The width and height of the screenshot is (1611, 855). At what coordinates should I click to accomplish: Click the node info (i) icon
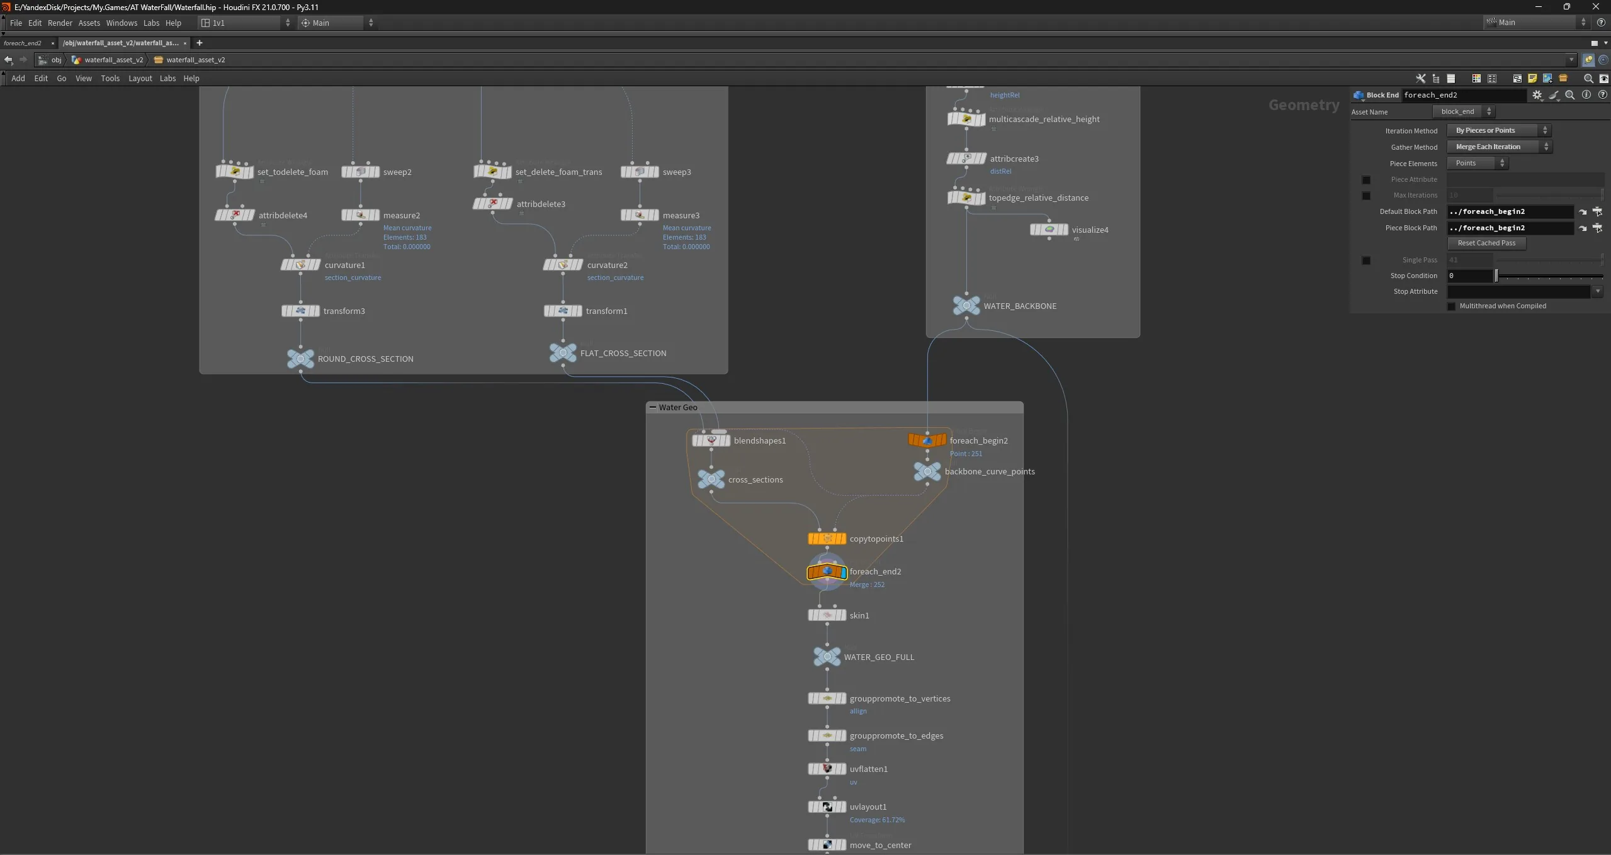coord(1586,95)
